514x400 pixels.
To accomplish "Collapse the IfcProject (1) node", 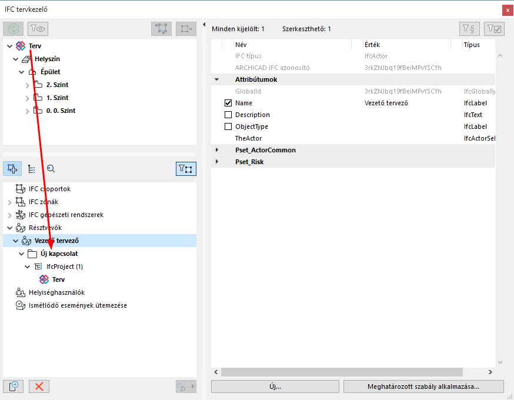I will 28,267.
